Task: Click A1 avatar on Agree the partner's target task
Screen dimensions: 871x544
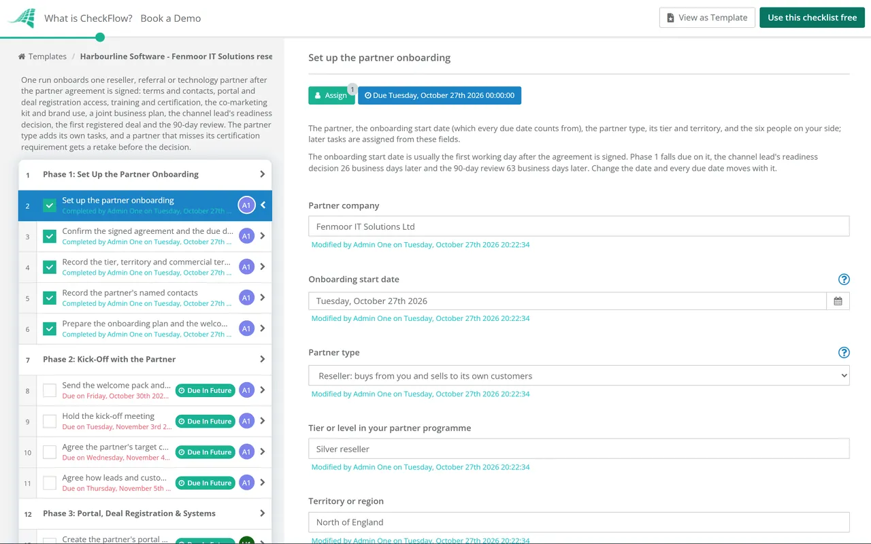Action: tap(246, 452)
